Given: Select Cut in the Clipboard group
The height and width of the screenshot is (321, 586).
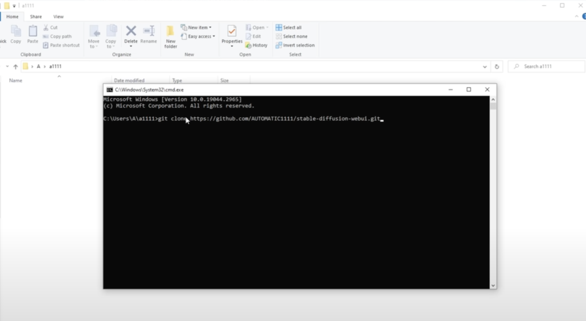Looking at the screenshot, I should click(x=50, y=27).
